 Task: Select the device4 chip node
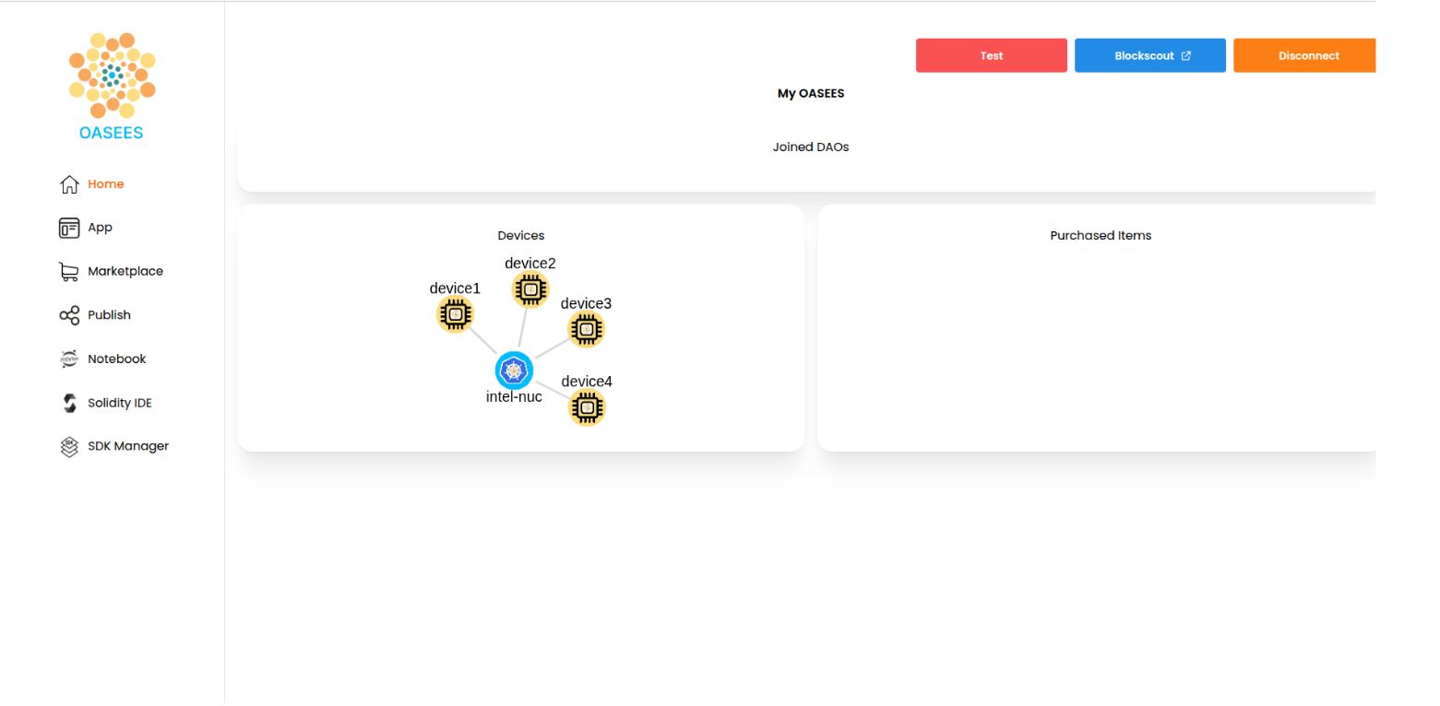(587, 407)
